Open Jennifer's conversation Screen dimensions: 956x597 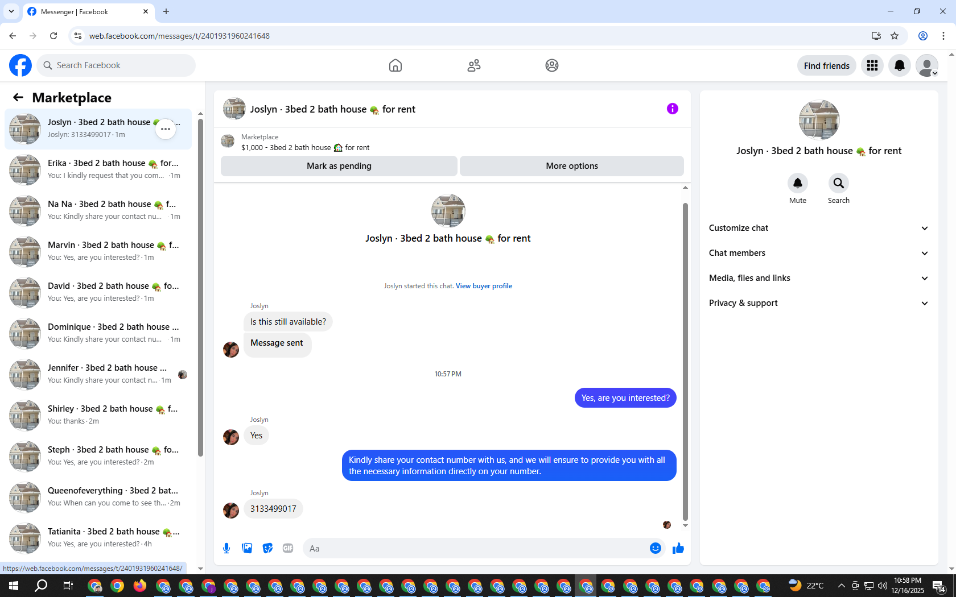98,374
